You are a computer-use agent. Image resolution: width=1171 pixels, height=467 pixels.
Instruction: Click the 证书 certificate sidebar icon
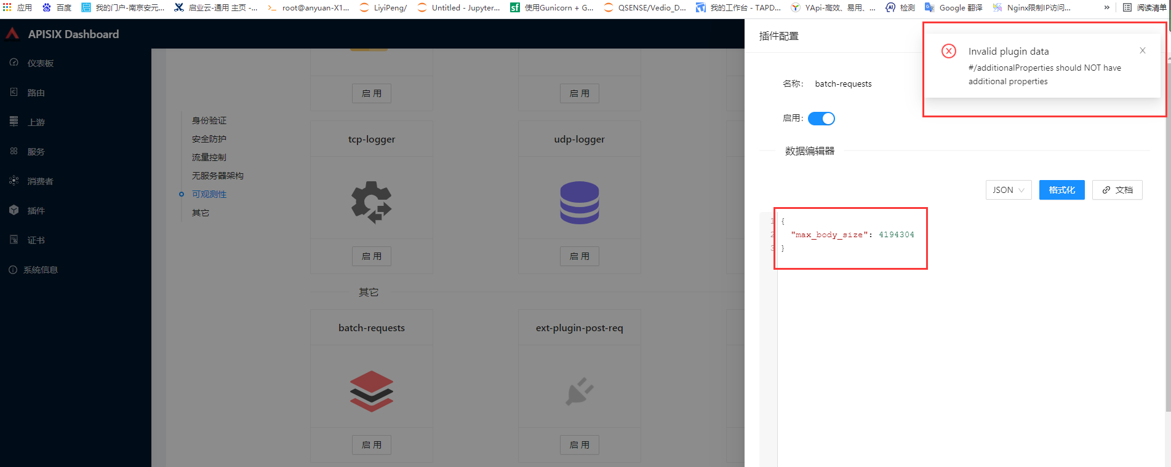(14, 240)
